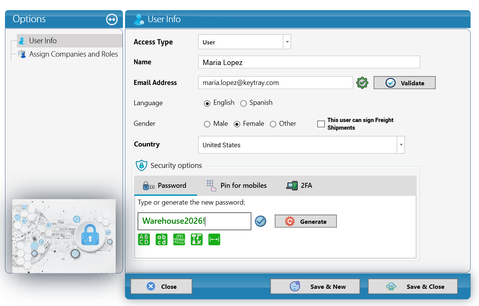Click the uppercase letters ABCD requirement icon

tap(144, 239)
